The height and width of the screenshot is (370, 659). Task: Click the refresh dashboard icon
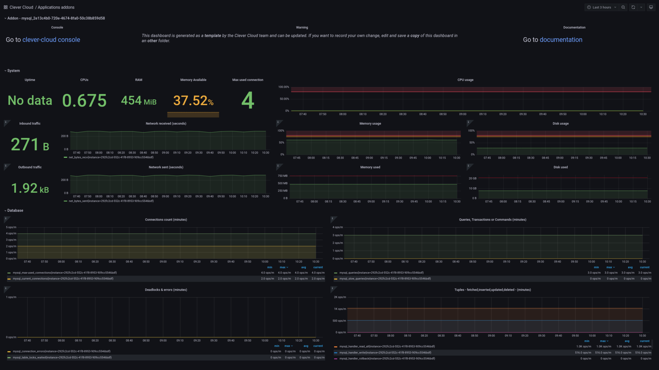tap(633, 7)
